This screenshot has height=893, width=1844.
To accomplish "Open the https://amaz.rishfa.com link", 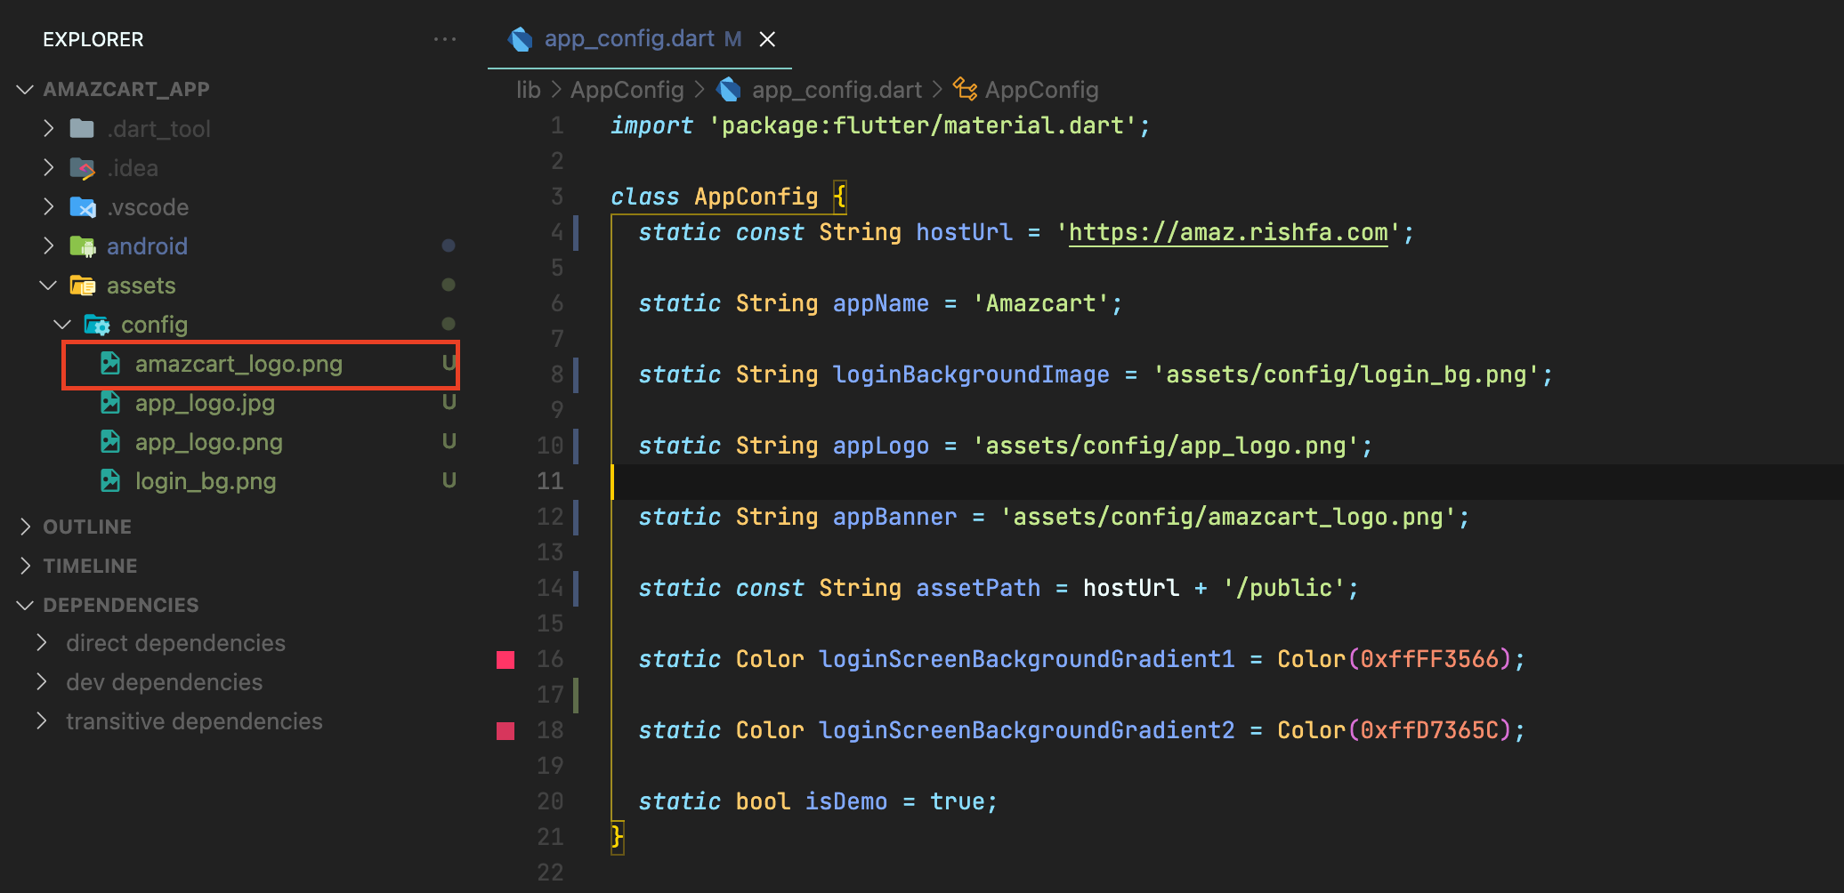I will pos(1228,232).
